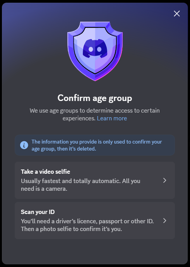The height and width of the screenshot is (267, 190).
Task: Click the purple shield badge graphic
Action: (x=95, y=51)
